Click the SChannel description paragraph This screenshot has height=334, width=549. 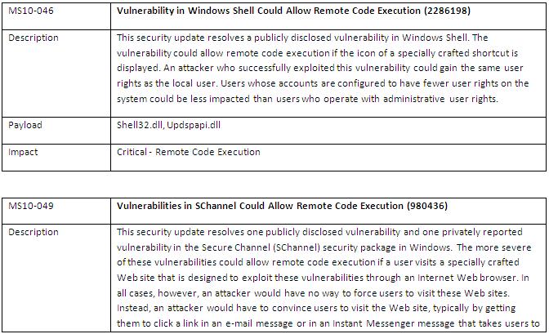(x=328, y=278)
